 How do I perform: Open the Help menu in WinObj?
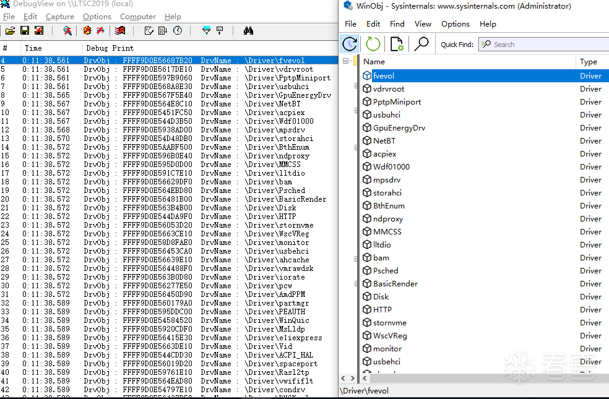tap(488, 24)
